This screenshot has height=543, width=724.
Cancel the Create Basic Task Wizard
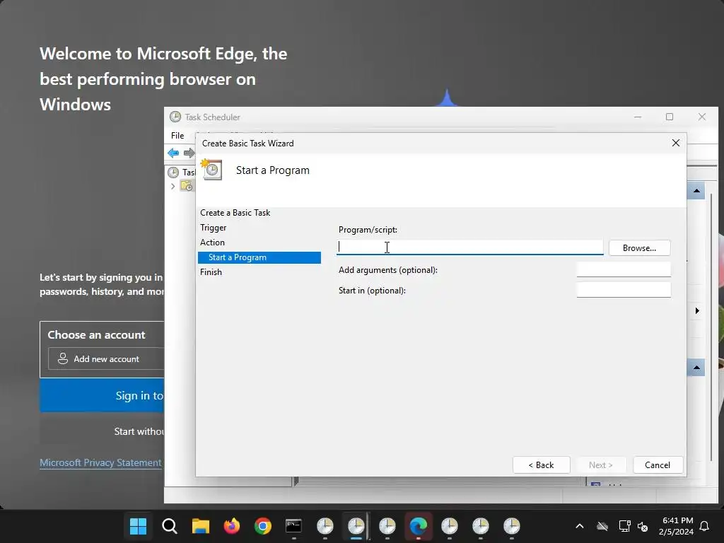(x=658, y=465)
